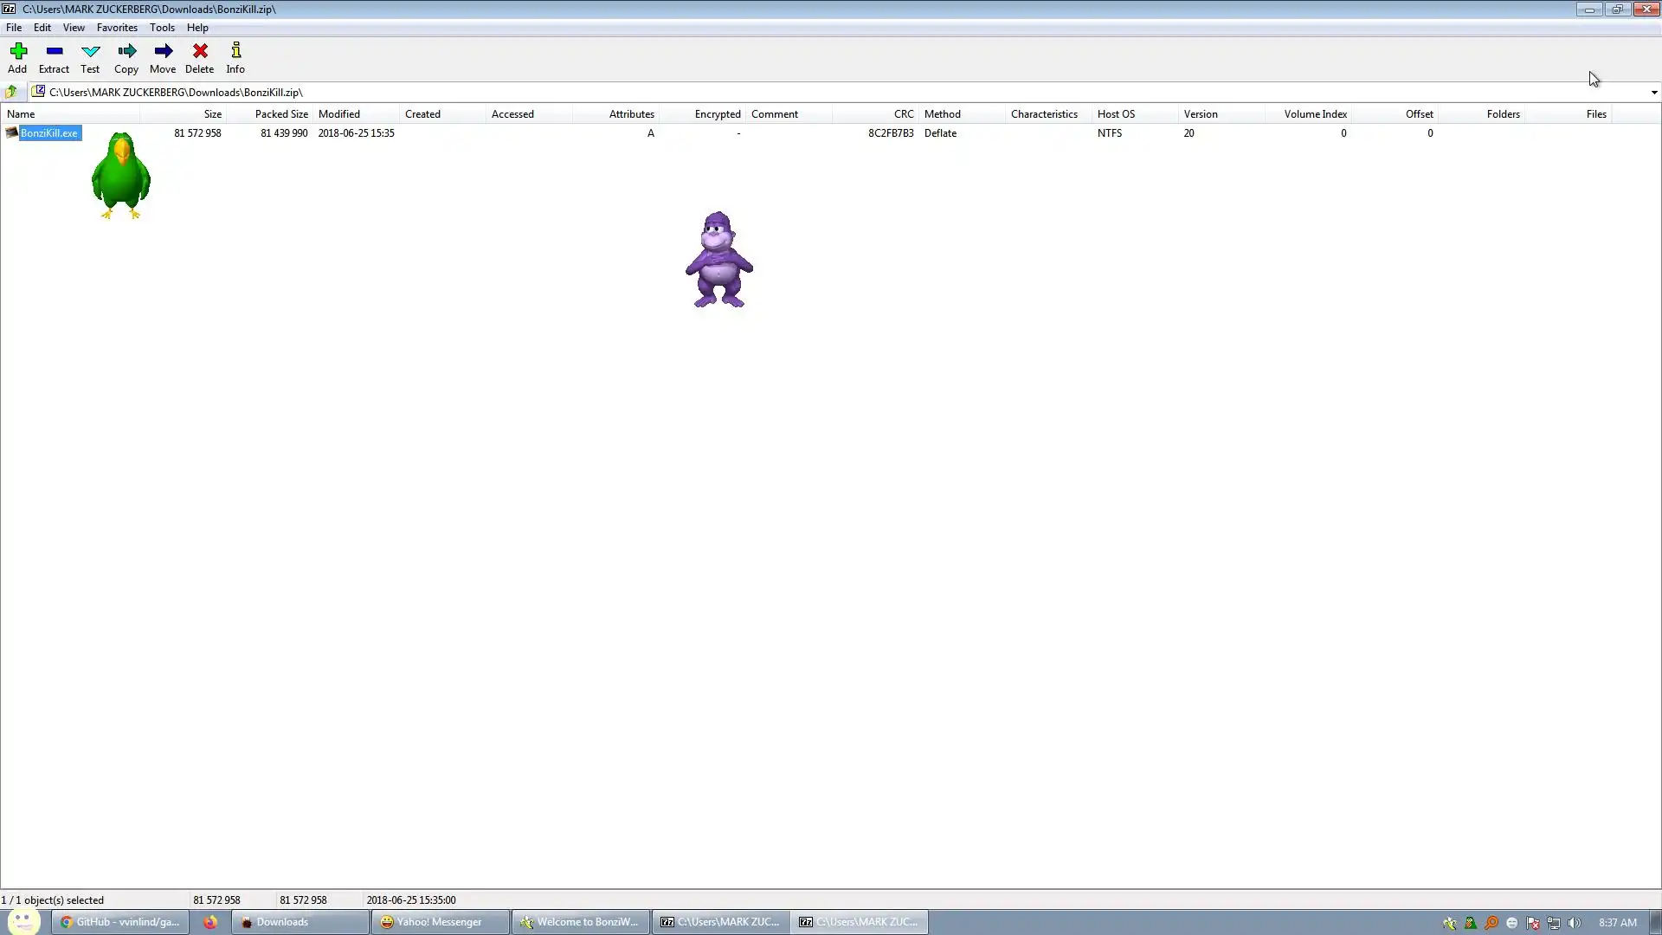Open the Favorites menu
Screen dimensions: 1662x935
coord(117,28)
